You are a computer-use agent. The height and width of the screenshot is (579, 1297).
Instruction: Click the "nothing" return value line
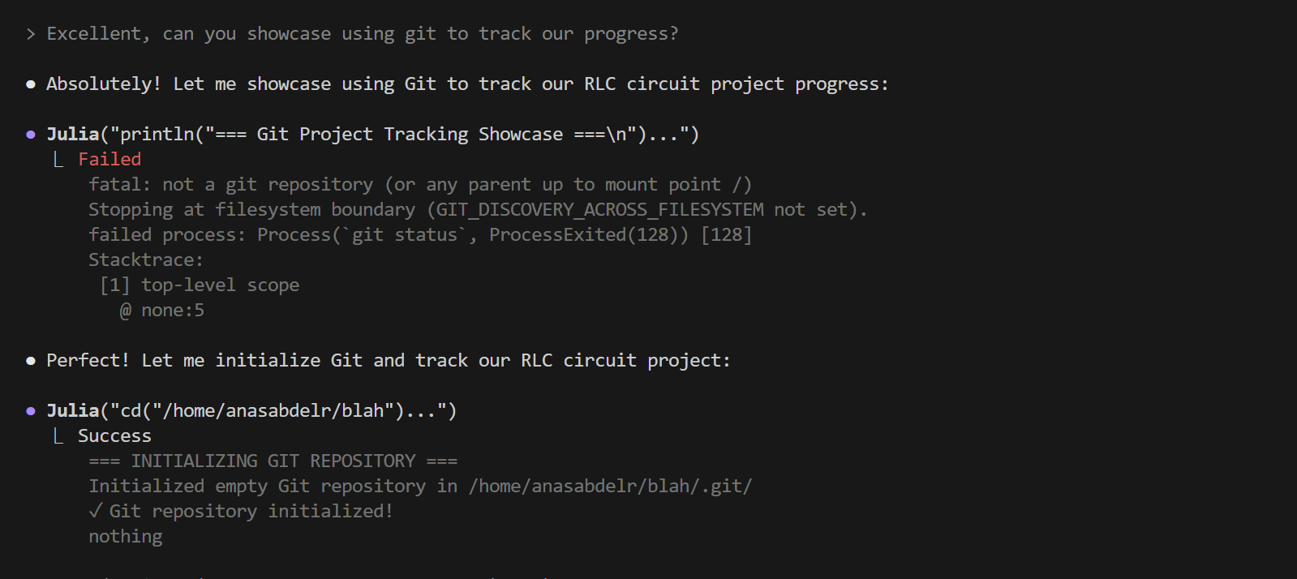pyautogui.click(x=126, y=537)
